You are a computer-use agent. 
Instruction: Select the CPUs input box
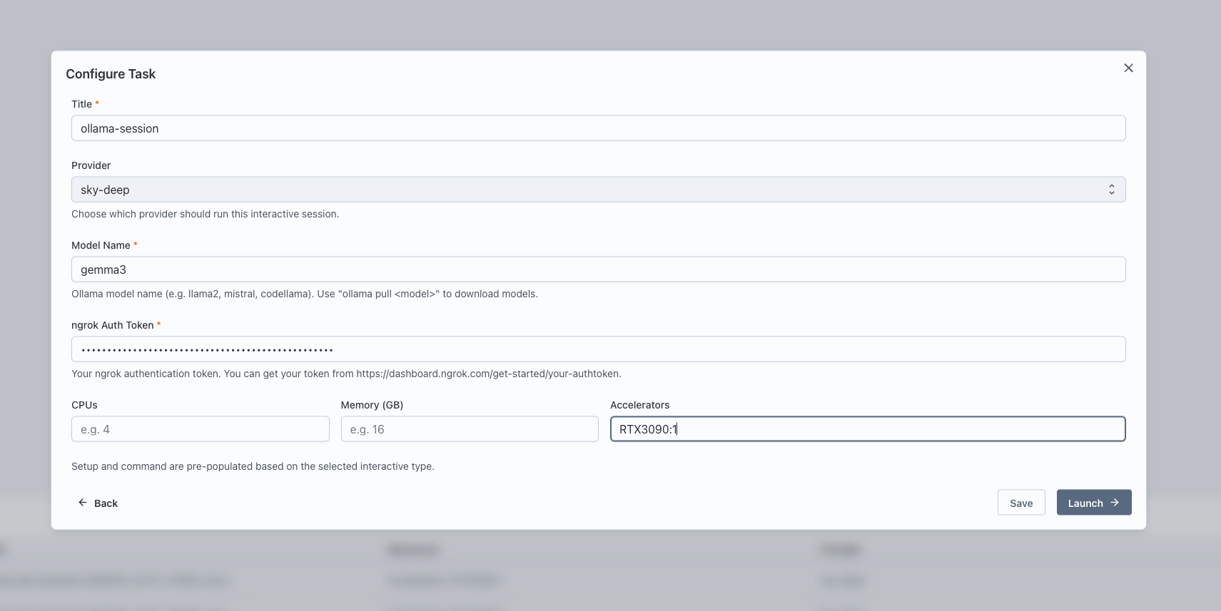click(200, 429)
